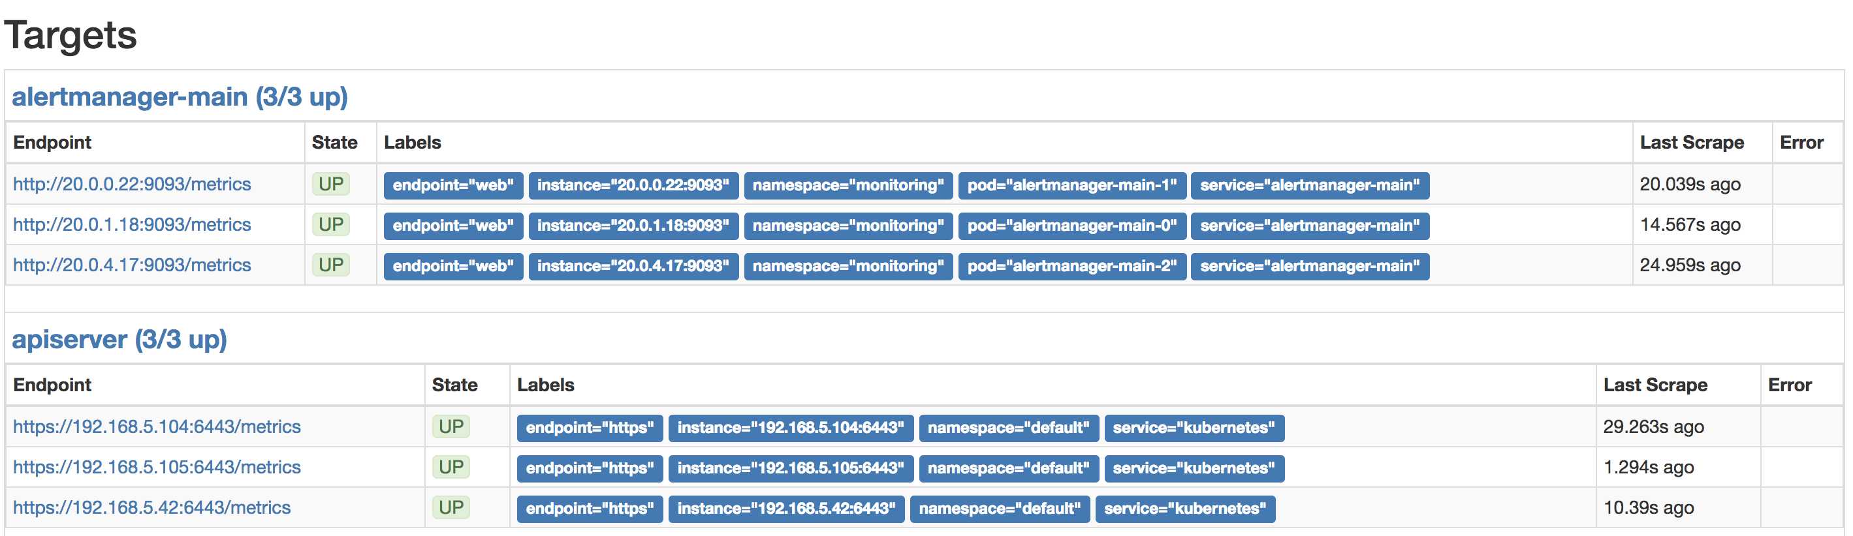
Task: Click namespace="default" label in 192.168.5.105 row
Action: coord(1009,468)
